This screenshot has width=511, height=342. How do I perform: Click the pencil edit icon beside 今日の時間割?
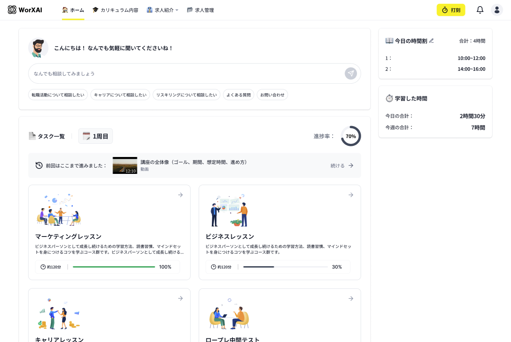coord(431,40)
